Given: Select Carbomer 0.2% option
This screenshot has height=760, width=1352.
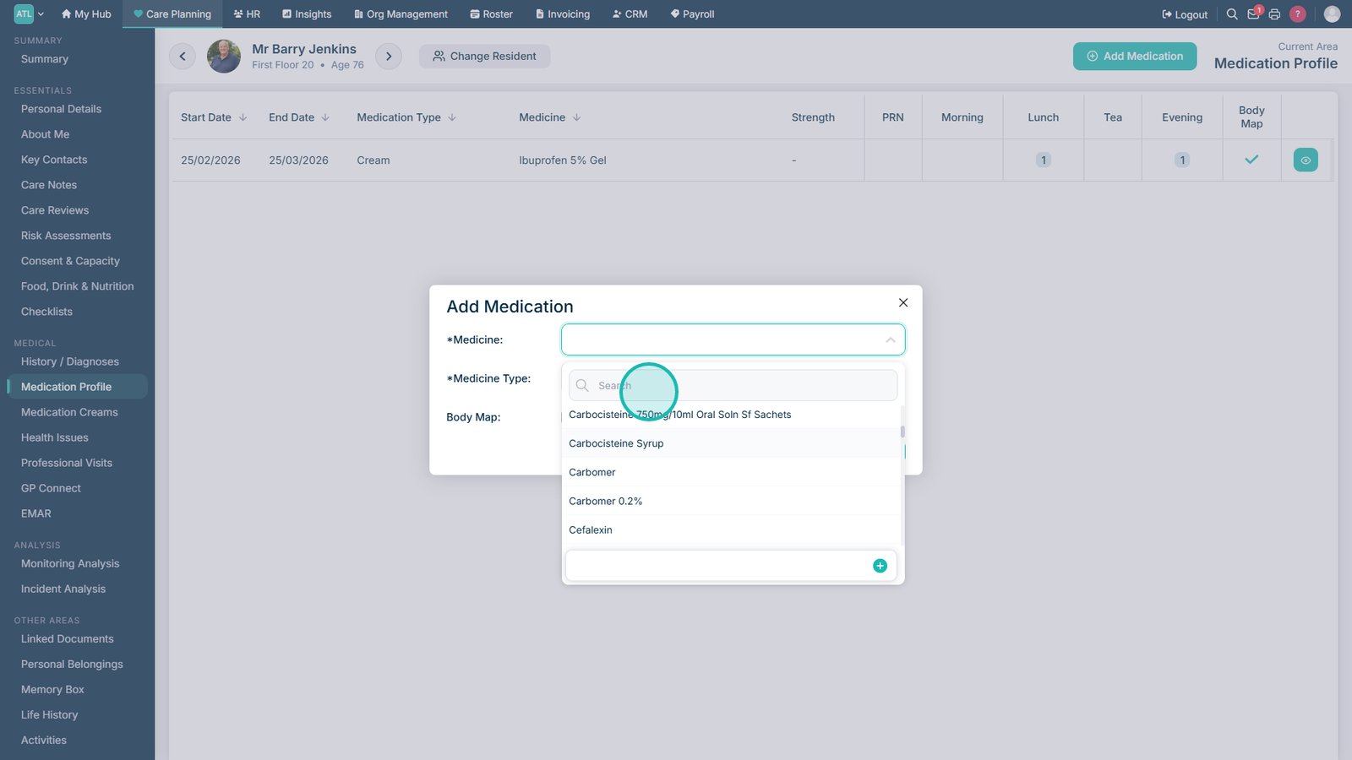Looking at the screenshot, I should point(731,501).
